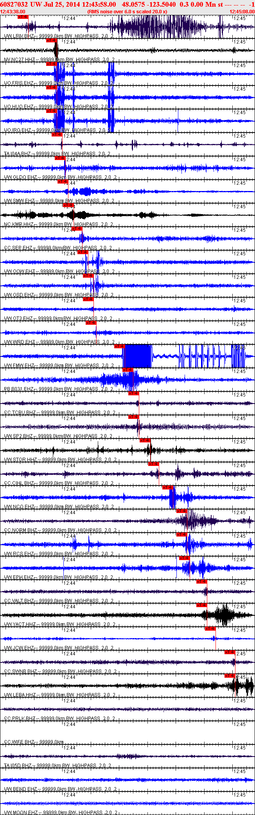Select the UO HUO EHZ station label
Viewport: 255px width, 815px height.
click(x=18, y=107)
